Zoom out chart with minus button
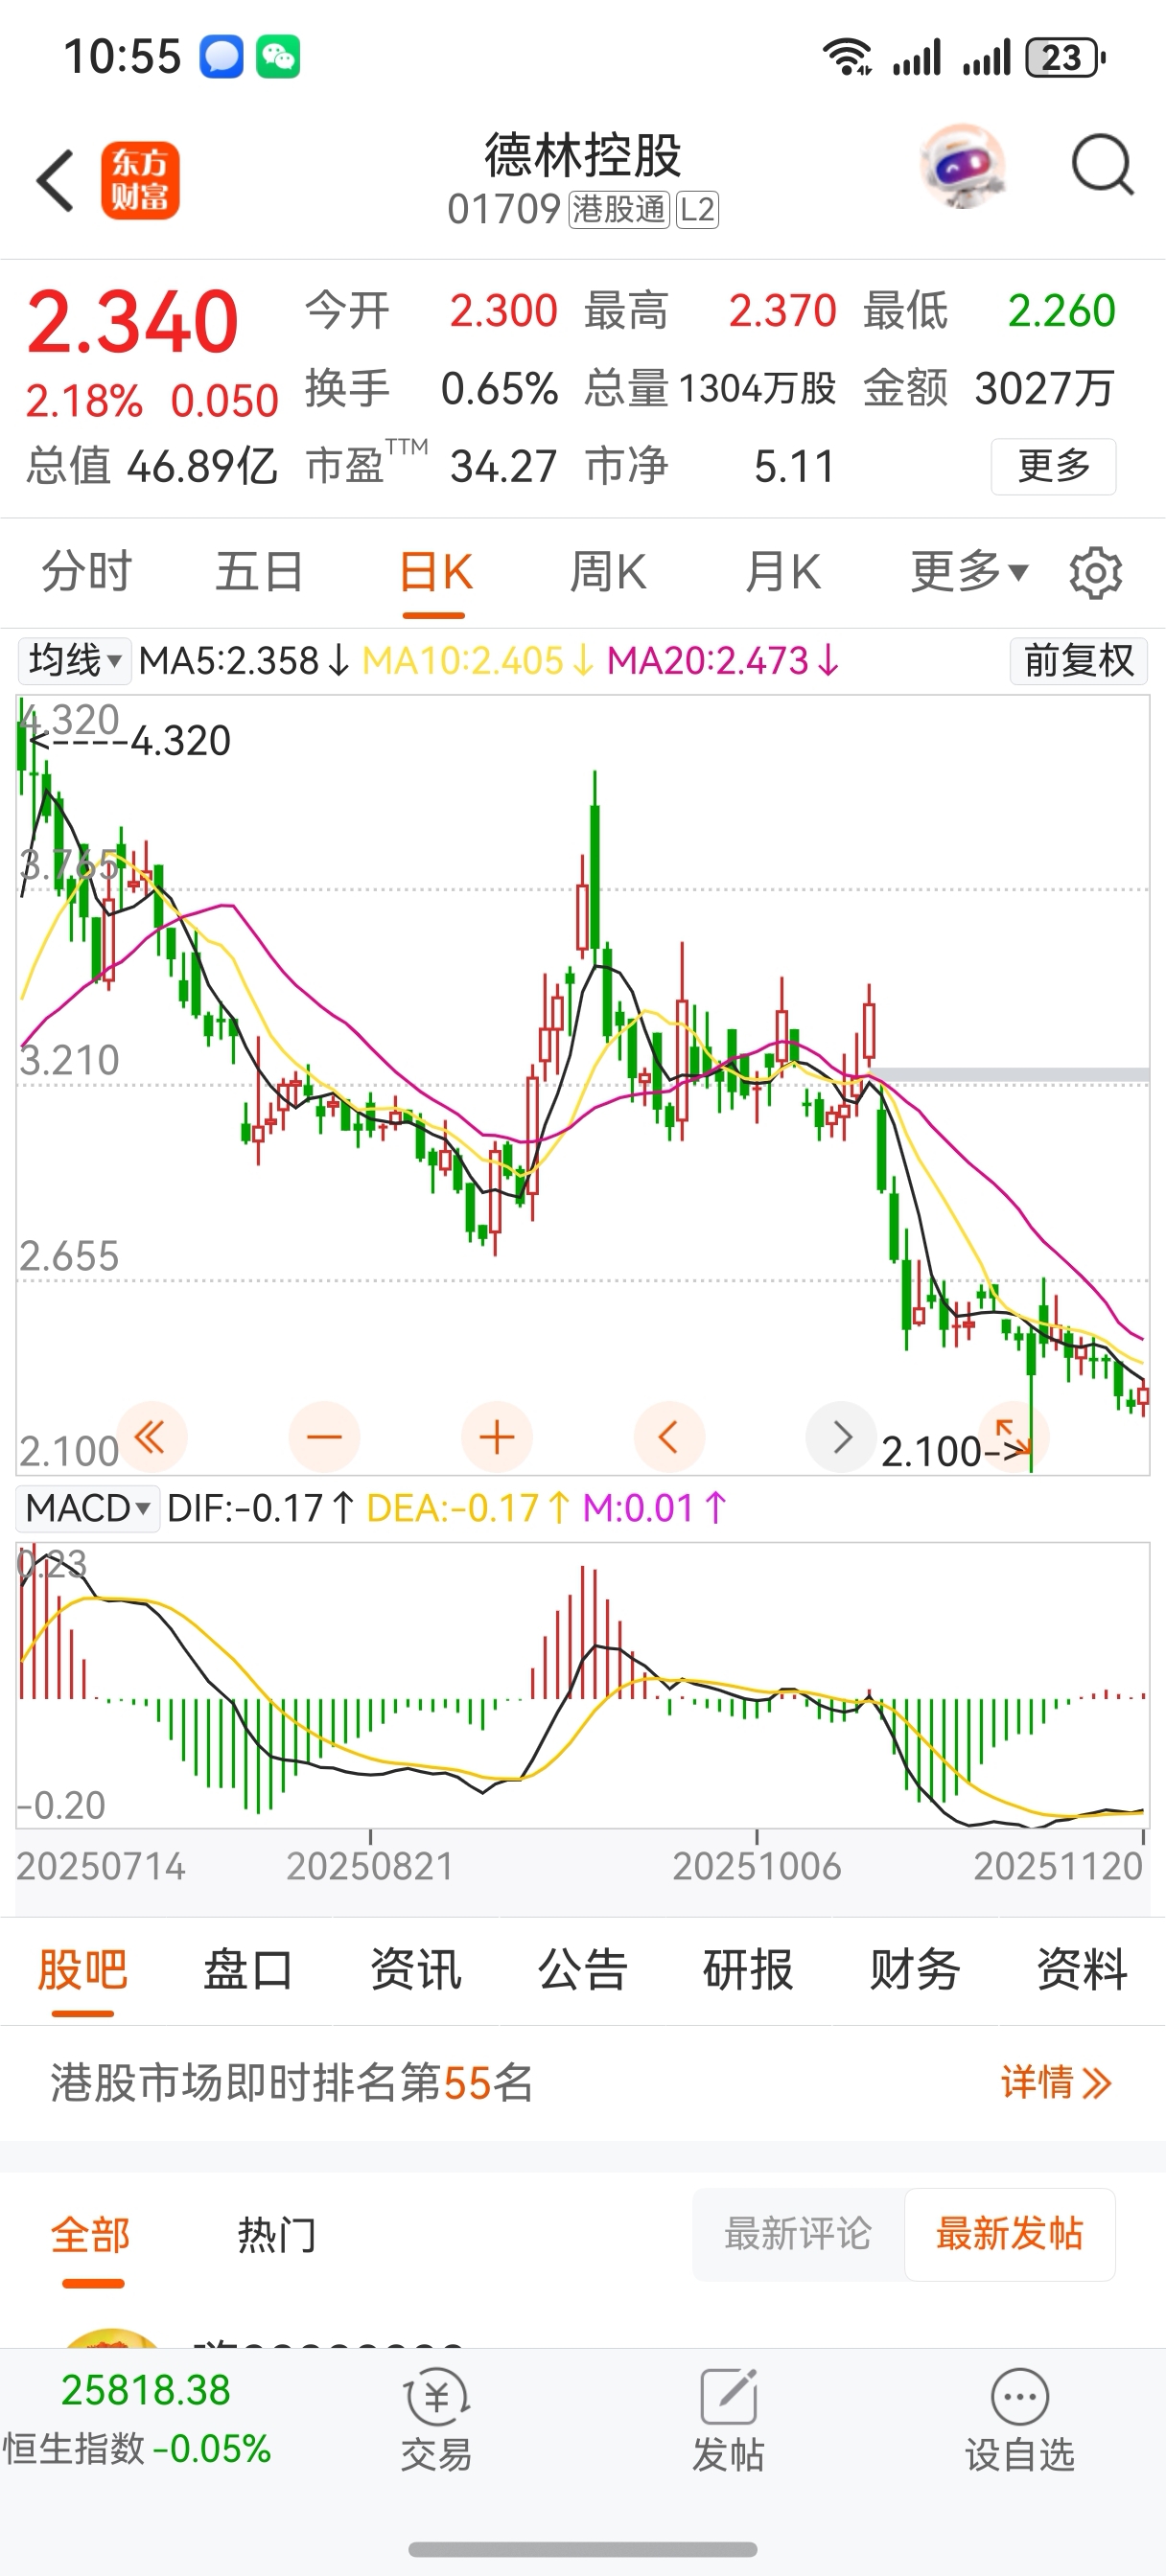 pos(324,1438)
